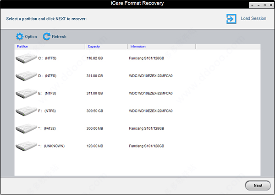This screenshot has height=195, width=275.
Task: Click the 128.00 MB capacity value
Action: tap(95, 146)
